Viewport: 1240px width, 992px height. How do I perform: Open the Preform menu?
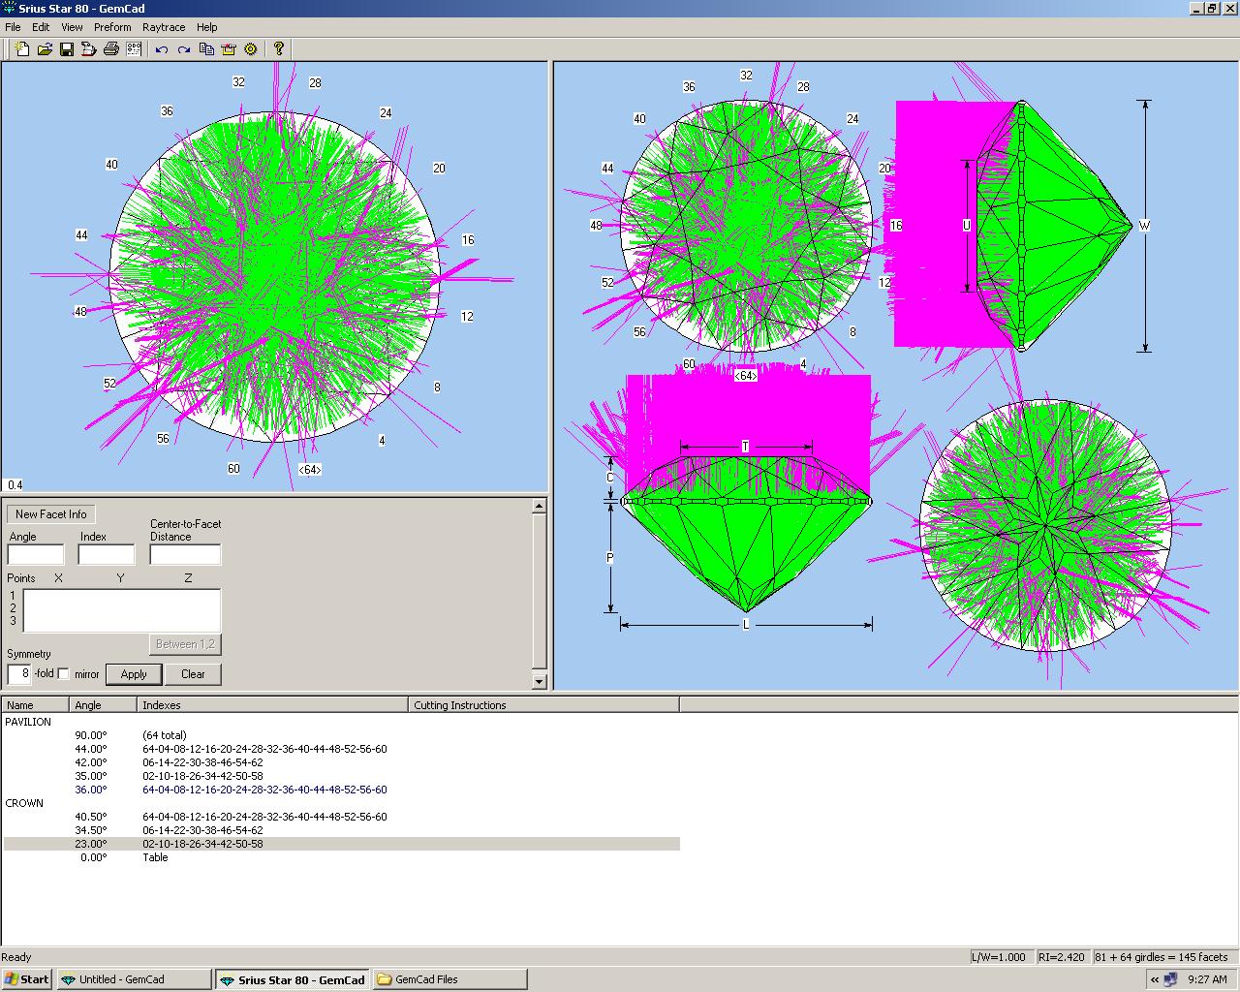(112, 27)
